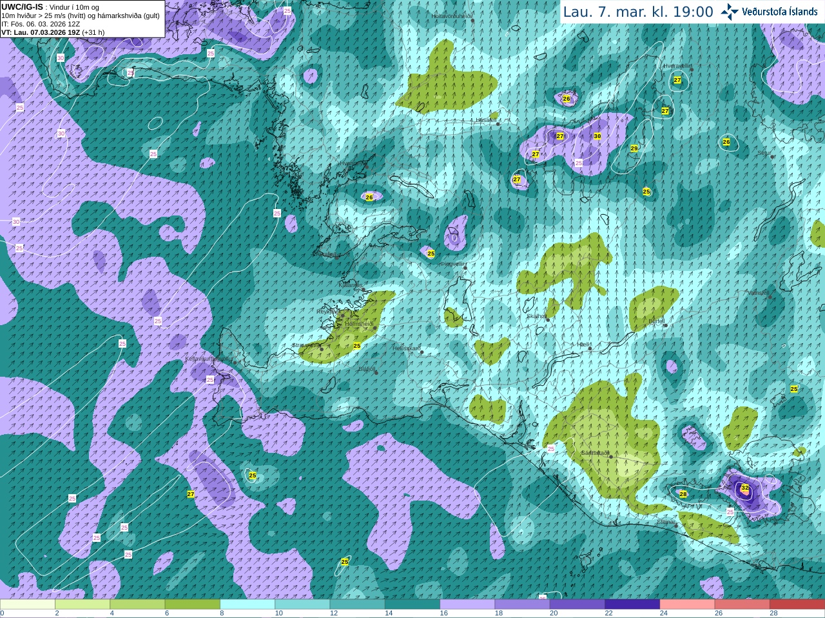Click the yellow 30 gust label
The image size is (825, 618).
tap(597, 136)
